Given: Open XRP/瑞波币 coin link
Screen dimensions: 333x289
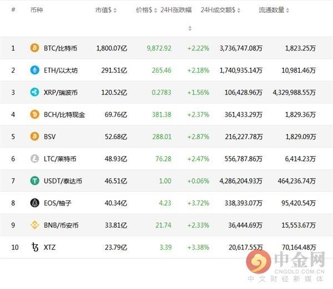Looking at the screenshot, I should pos(60,93).
